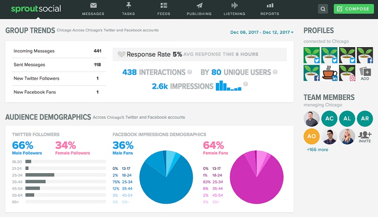
Task: Open the Reports bar chart icon
Action: tap(270, 5)
